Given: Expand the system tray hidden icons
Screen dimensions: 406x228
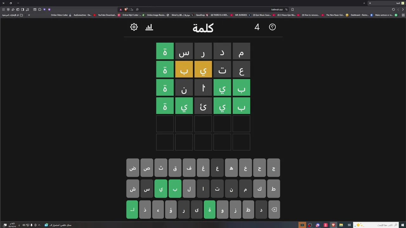Looking at the screenshot, I should 39,225.
